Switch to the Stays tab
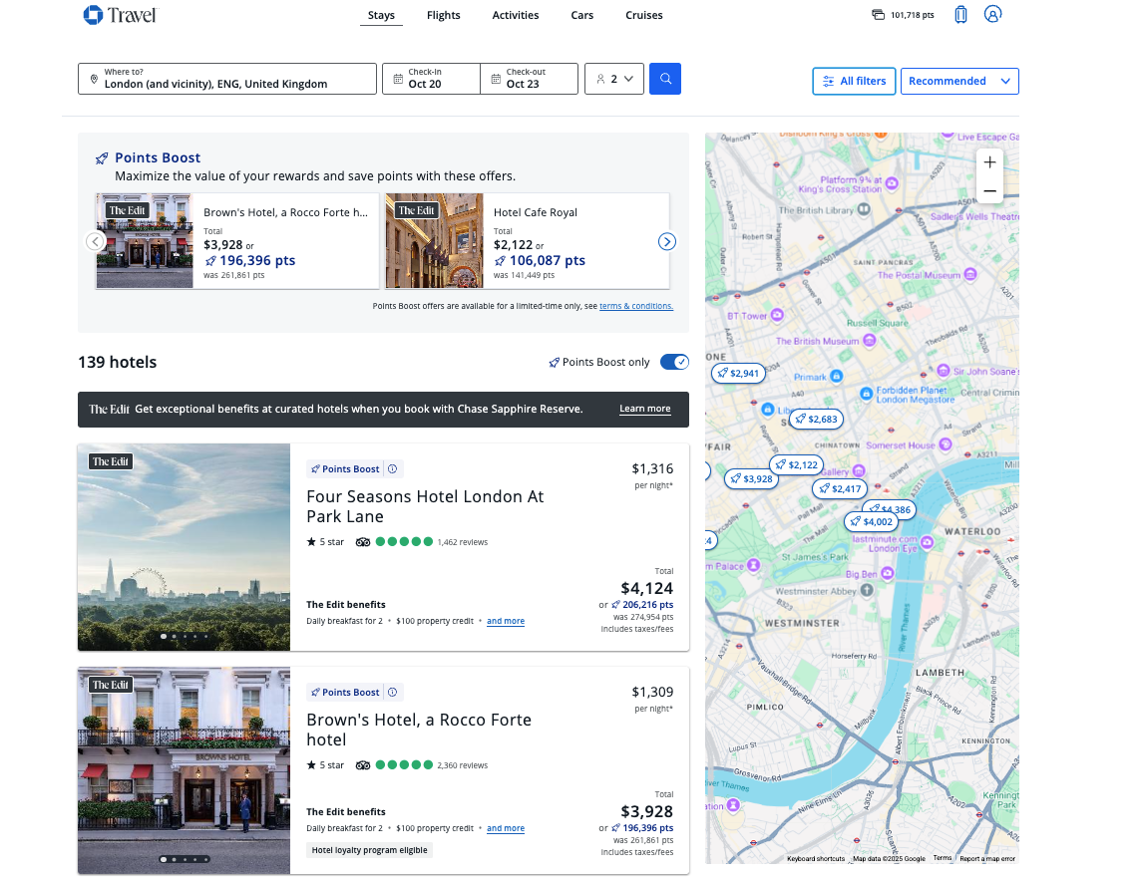The width and height of the screenshot is (1141, 881). [x=381, y=15]
